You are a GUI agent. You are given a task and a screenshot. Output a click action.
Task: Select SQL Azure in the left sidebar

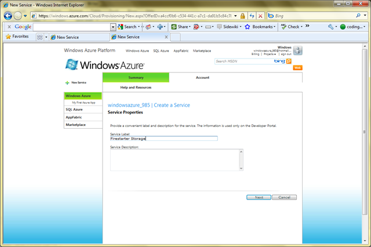(74, 109)
